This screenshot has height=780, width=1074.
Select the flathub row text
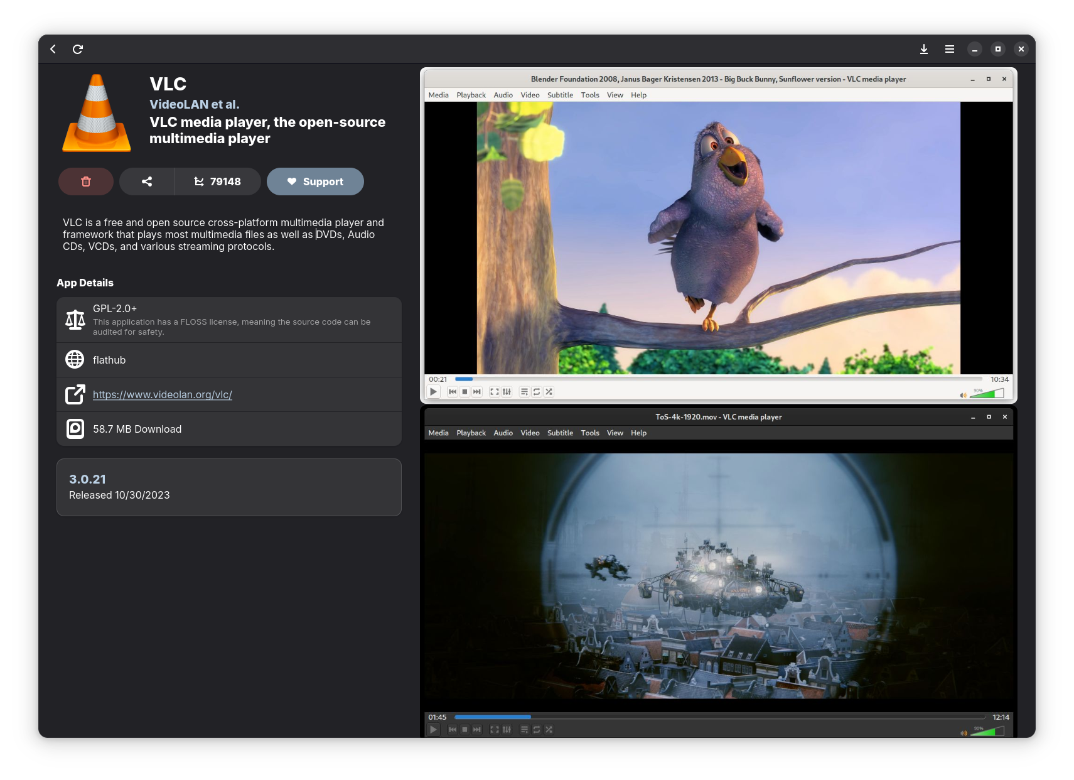click(109, 360)
